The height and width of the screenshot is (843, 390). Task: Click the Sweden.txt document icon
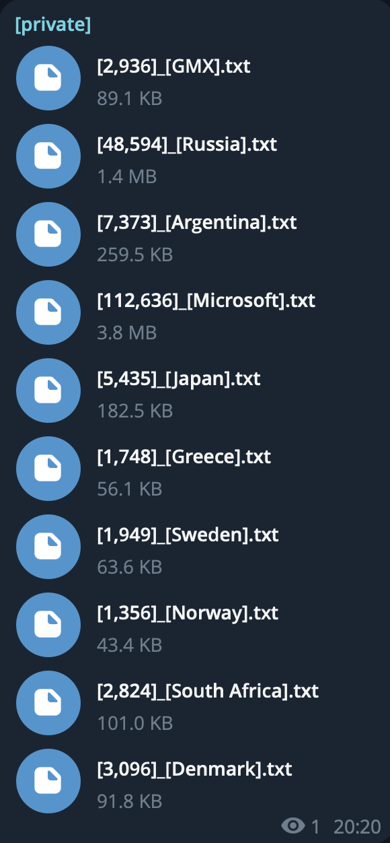(48, 547)
